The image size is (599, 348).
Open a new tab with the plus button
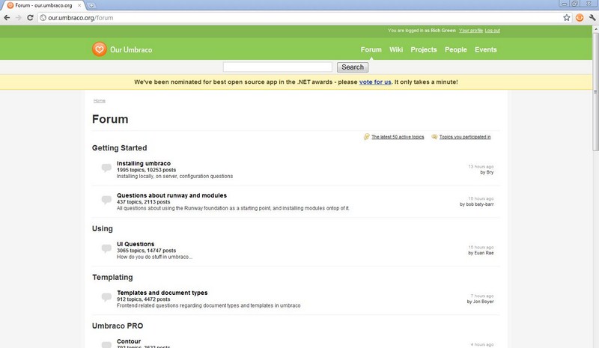tap(91, 5)
